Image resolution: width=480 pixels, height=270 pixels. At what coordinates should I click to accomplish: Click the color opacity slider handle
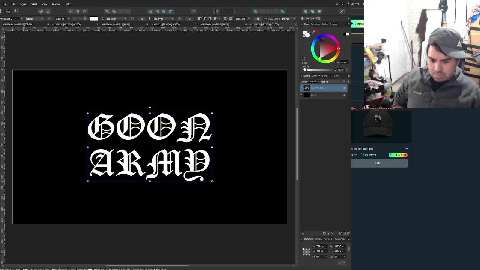pos(334,69)
